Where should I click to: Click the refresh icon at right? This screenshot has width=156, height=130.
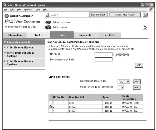145,27
